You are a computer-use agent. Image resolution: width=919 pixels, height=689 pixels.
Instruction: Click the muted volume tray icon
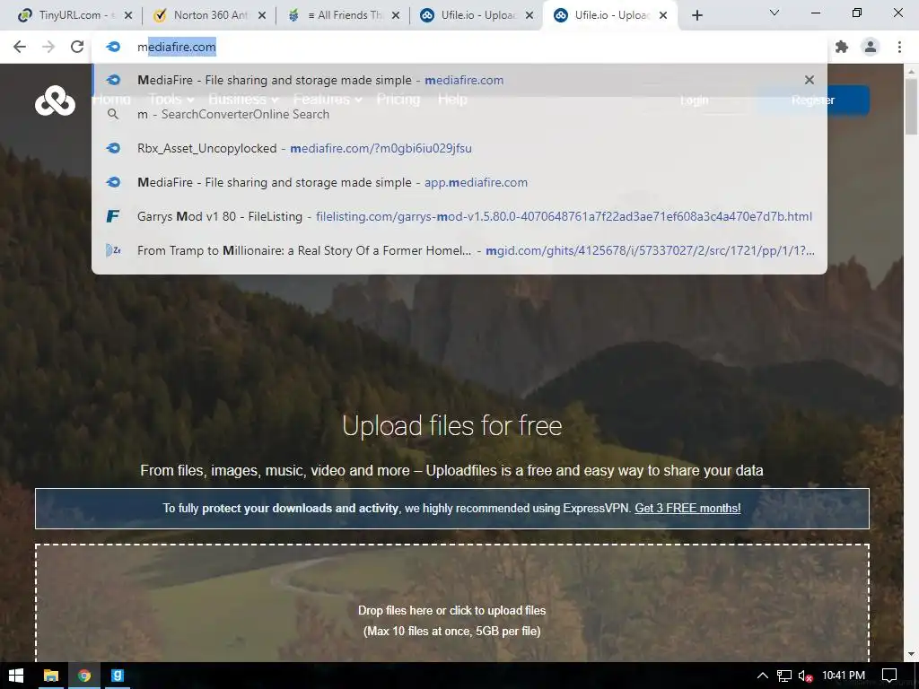tap(805, 676)
